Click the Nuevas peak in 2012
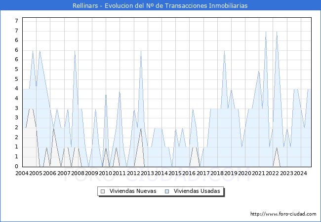This screenshot has height=222, width=321. pyautogui.click(x=141, y=129)
